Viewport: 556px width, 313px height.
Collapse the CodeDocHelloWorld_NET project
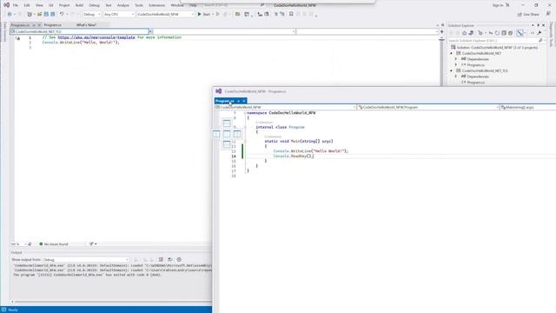452,53
